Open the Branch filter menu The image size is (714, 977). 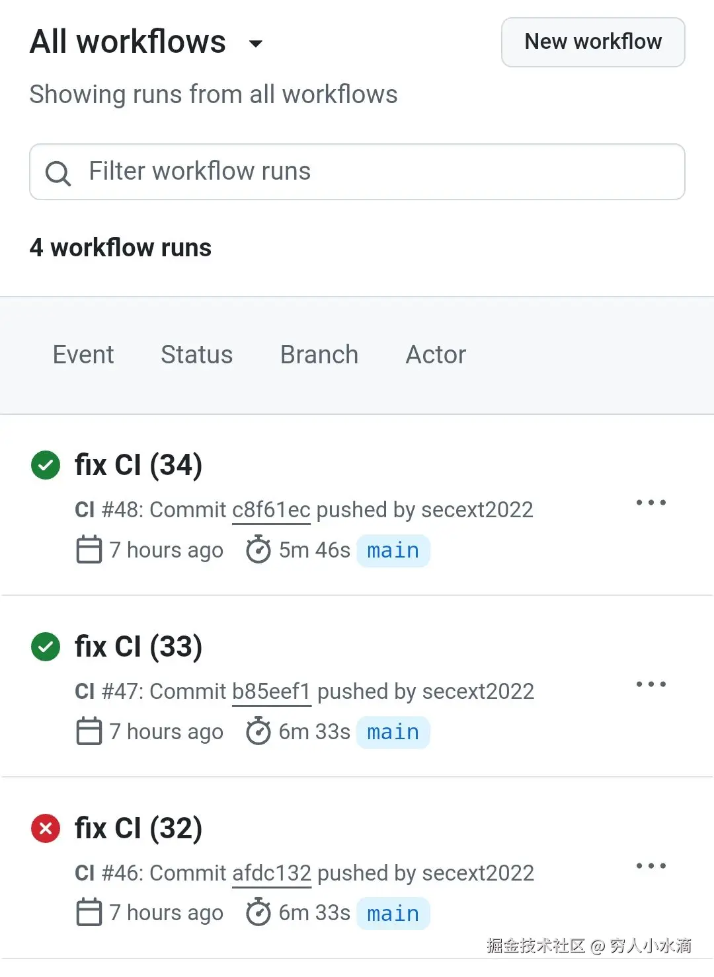coord(319,355)
